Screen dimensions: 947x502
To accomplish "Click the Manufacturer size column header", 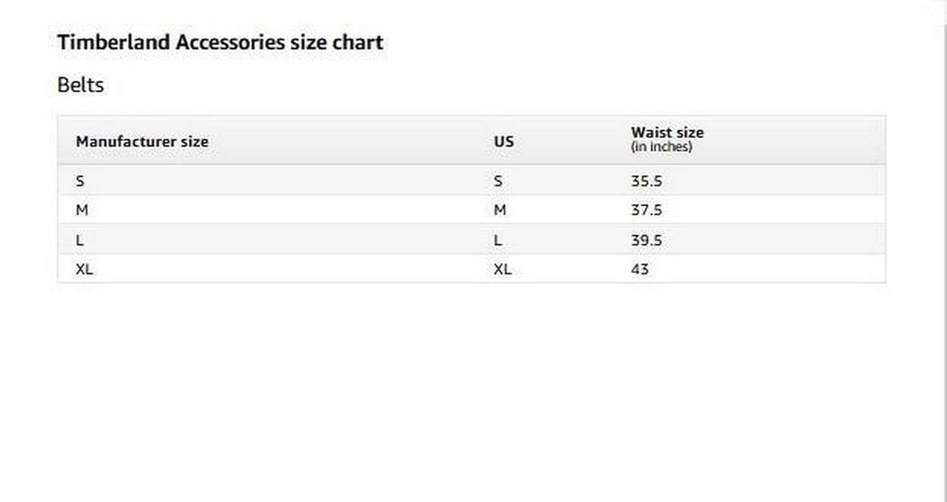I will [141, 142].
